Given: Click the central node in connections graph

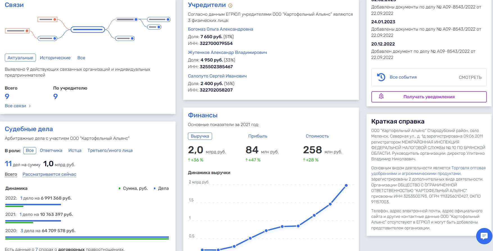Looking at the screenshot, I should (88, 29).
